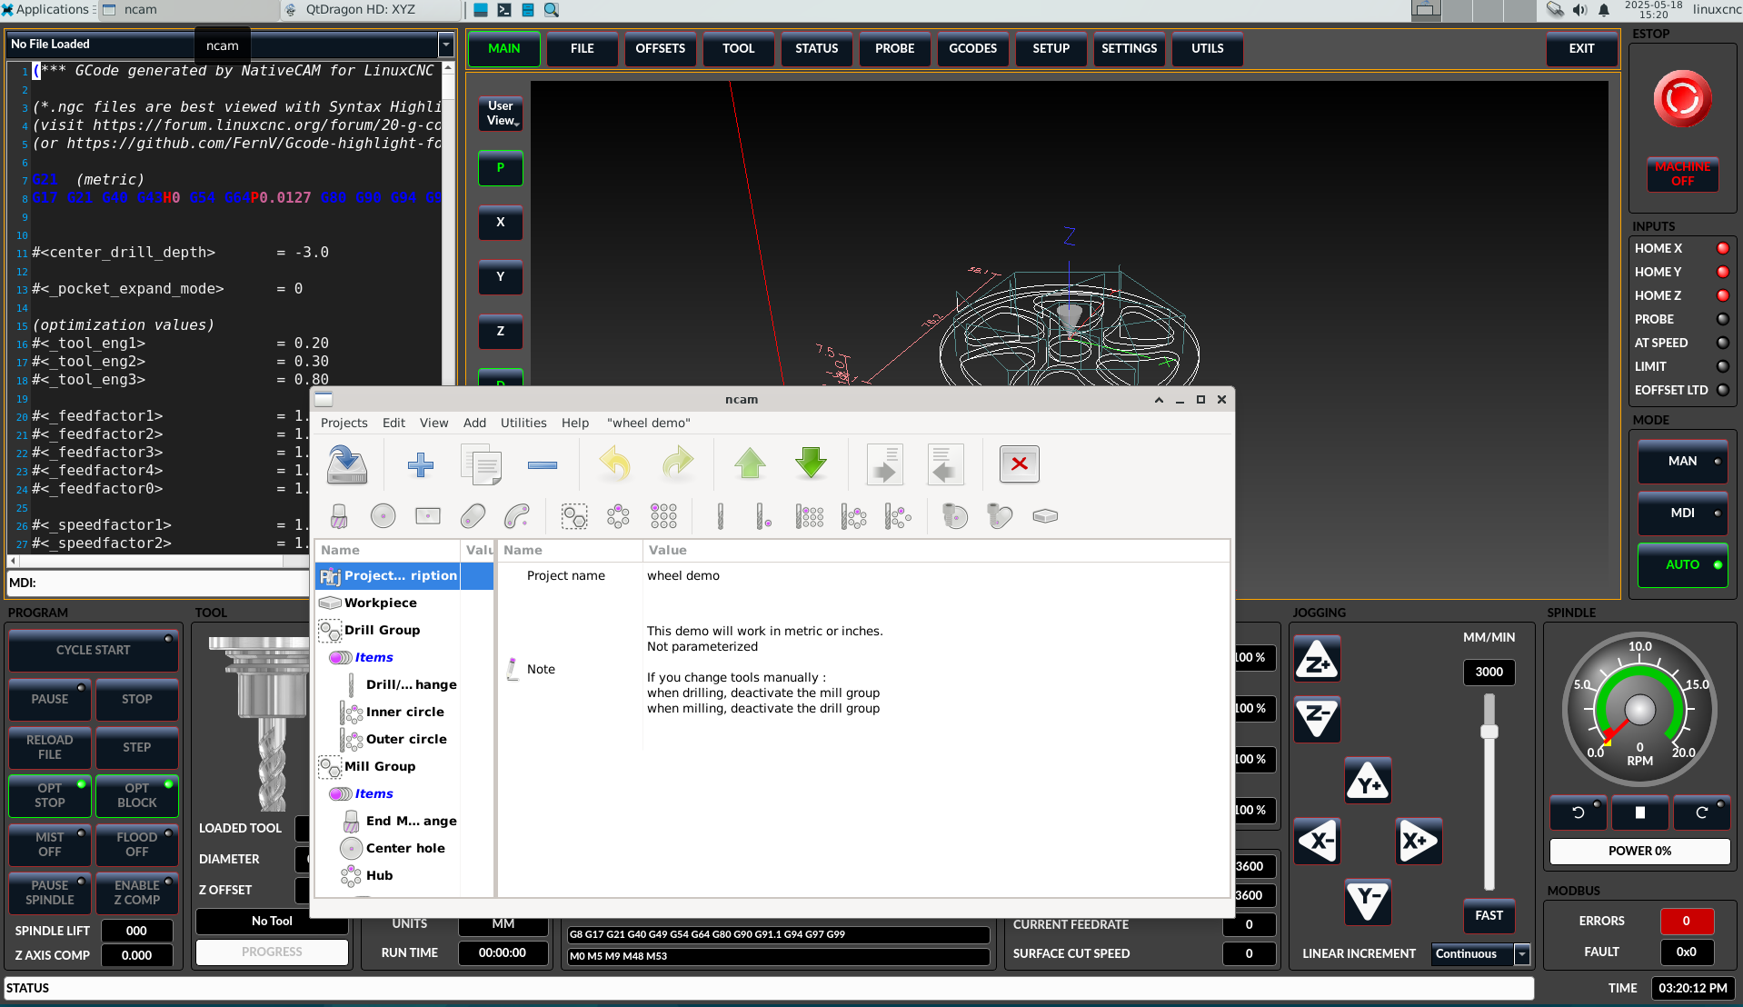The height and width of the screenshot is (1007, 1743).
Task: Open the Utilities menu in ncam
Action: (523, 424)
